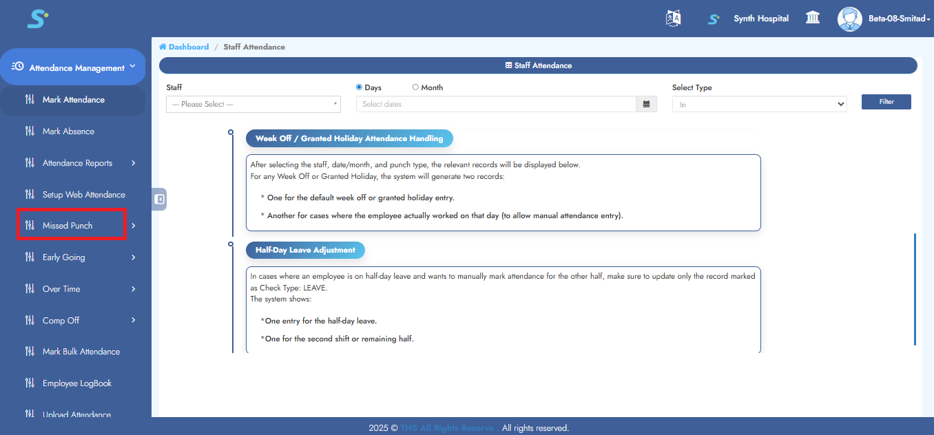Open Mark Absence in sidebar
Image resolution: width=934 pixels, height=435 pixels.
[x=68, y=131]
